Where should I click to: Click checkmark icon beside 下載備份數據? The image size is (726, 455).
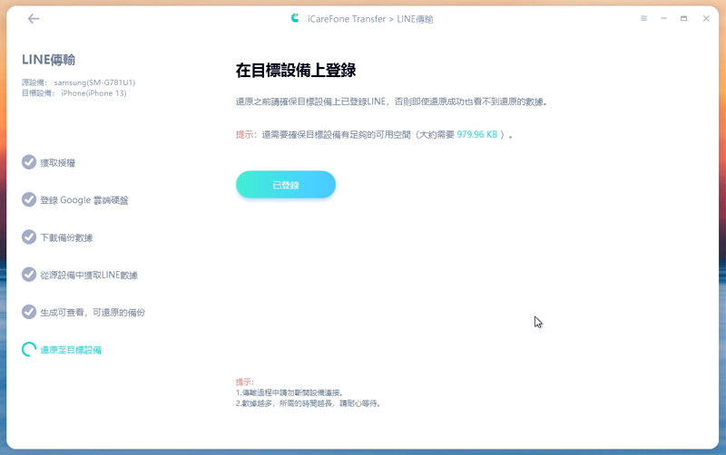(x=29, y=237)
